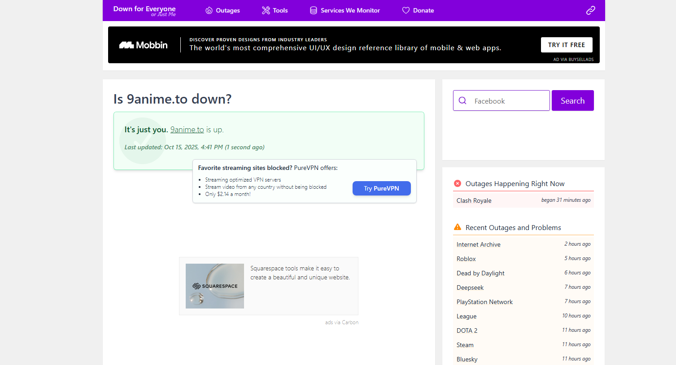Open the Tools menu

275,10
